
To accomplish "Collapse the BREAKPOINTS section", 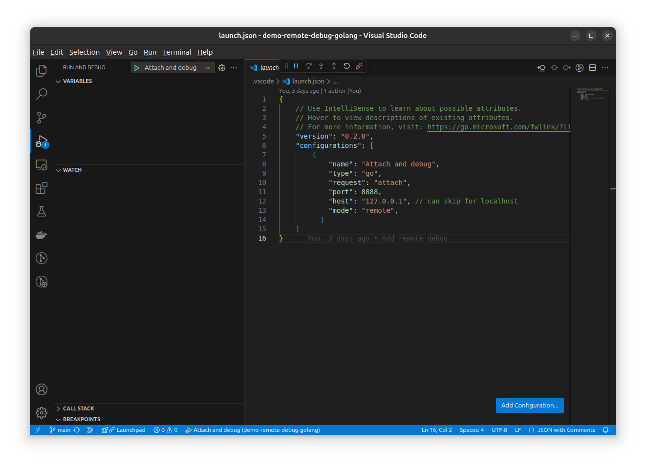I will (x=149, y=419).
